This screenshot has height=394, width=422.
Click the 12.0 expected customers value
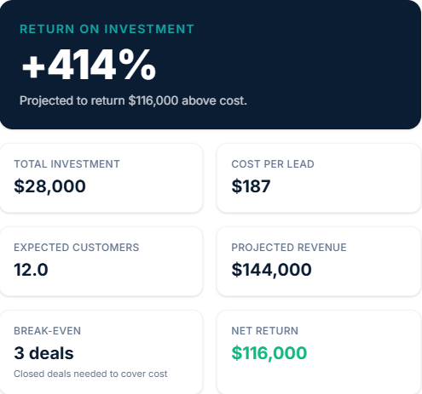tap(31, 270)
